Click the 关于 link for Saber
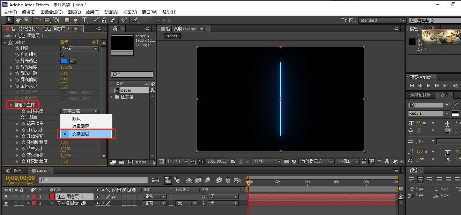Image resolution: width=461 pixels, height=215 pixels. coord(95,42)
